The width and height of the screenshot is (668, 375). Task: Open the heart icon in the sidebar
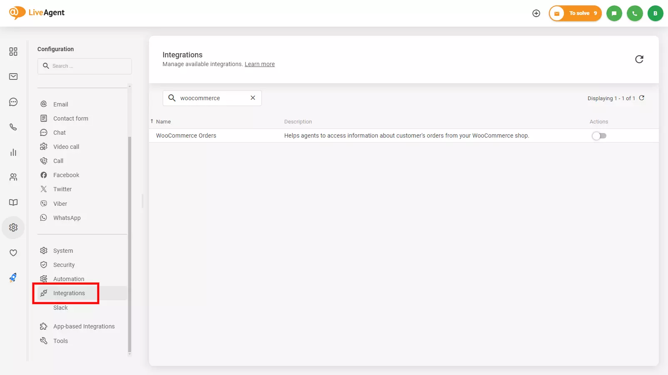tap(13, 253)
